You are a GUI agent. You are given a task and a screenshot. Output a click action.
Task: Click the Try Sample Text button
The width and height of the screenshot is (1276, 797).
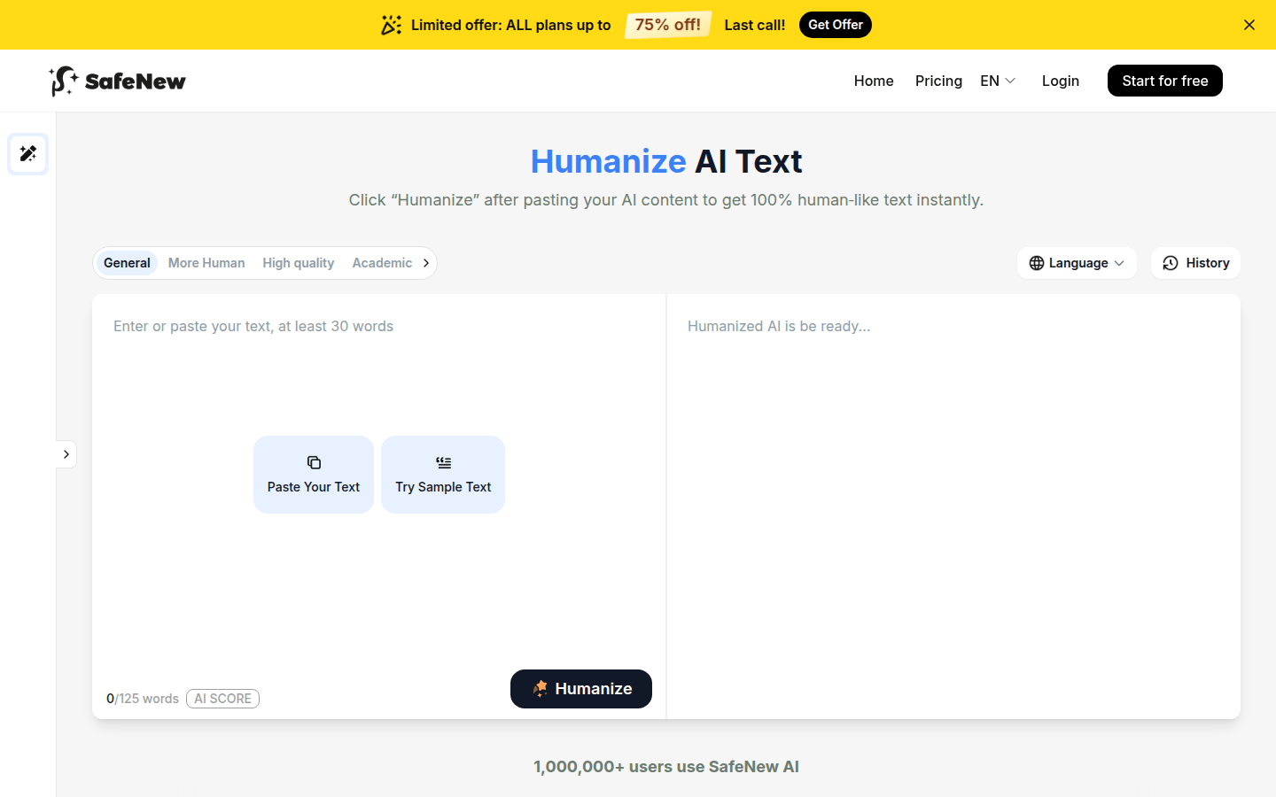click(443, 475)
